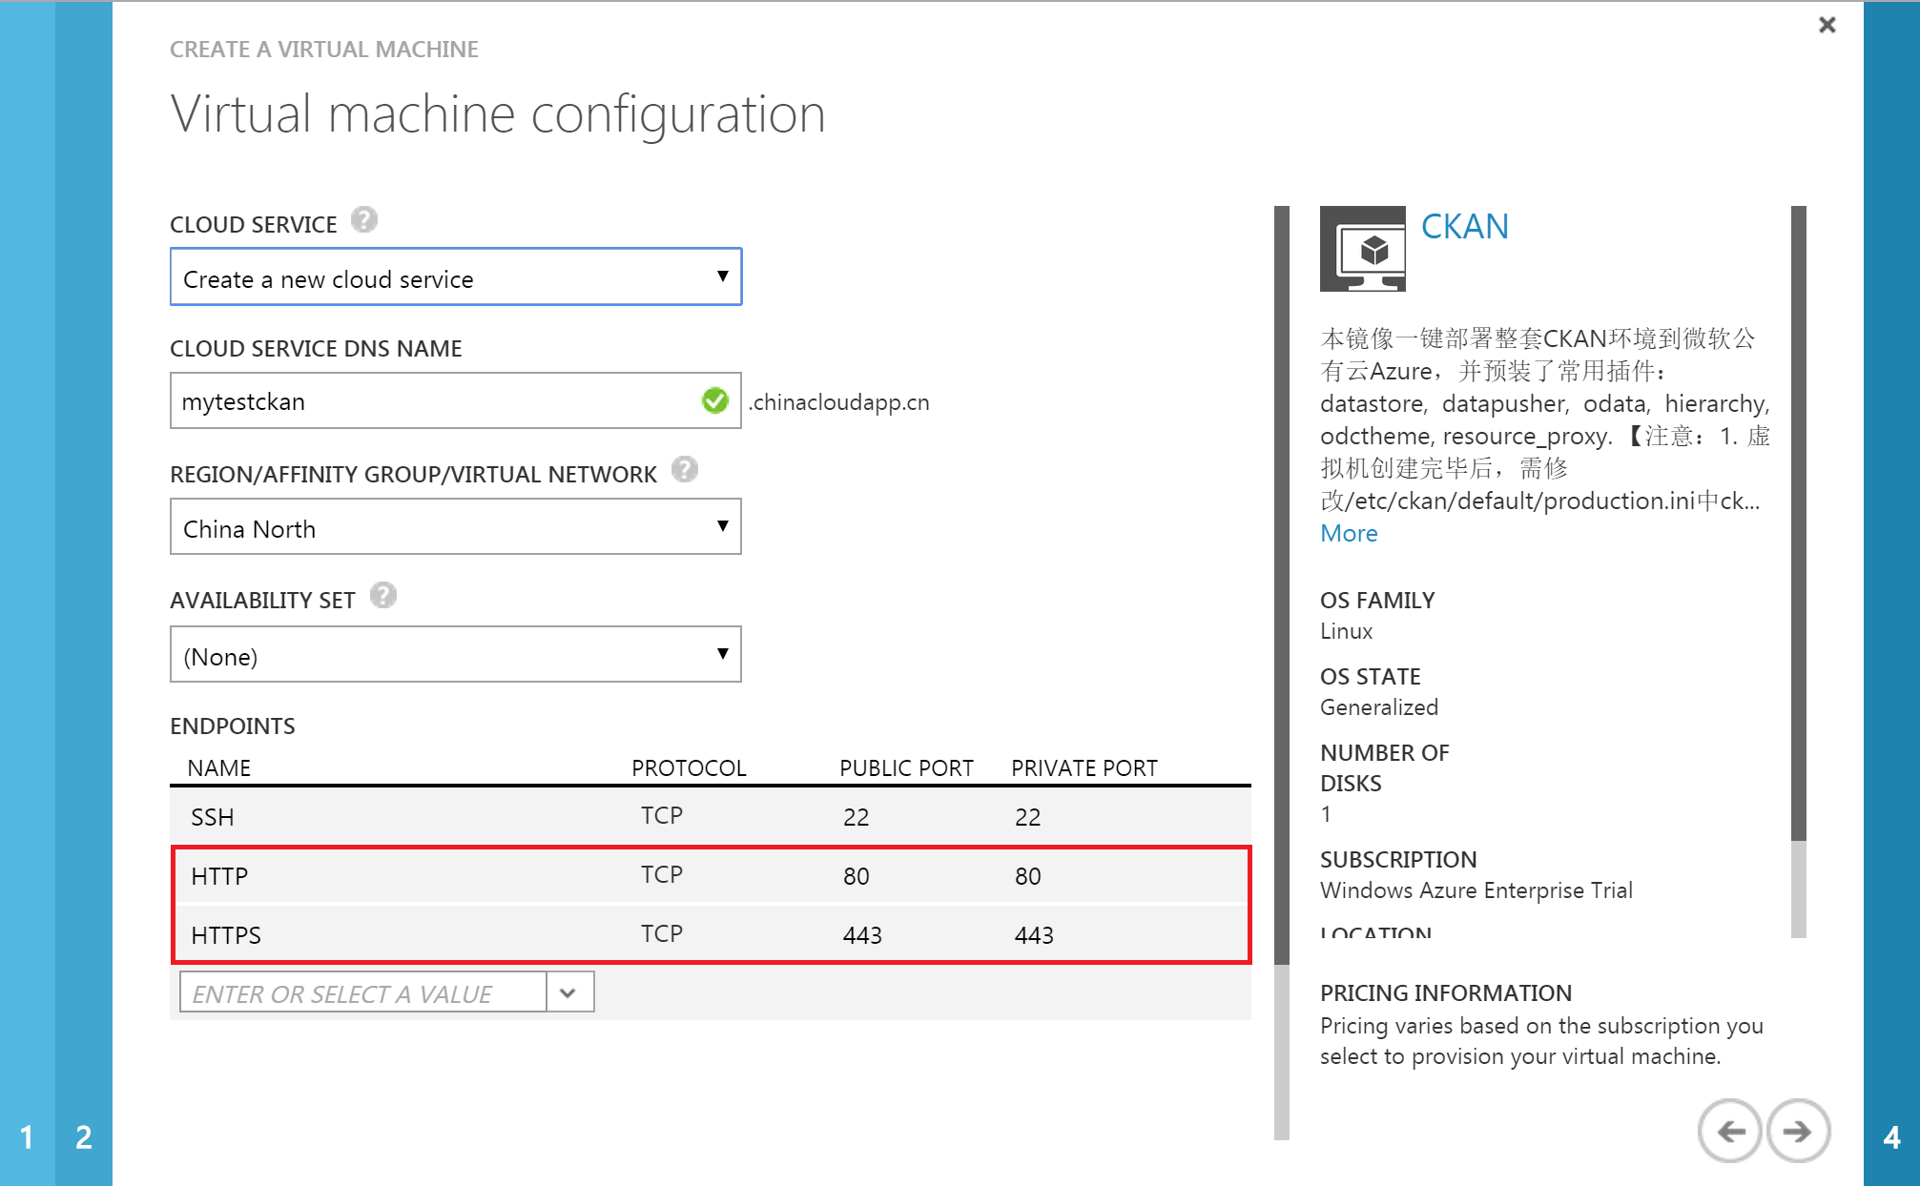Click the help icon beside Availability Set
The image size is (1920, 1186).
click(x=382, y=596)
